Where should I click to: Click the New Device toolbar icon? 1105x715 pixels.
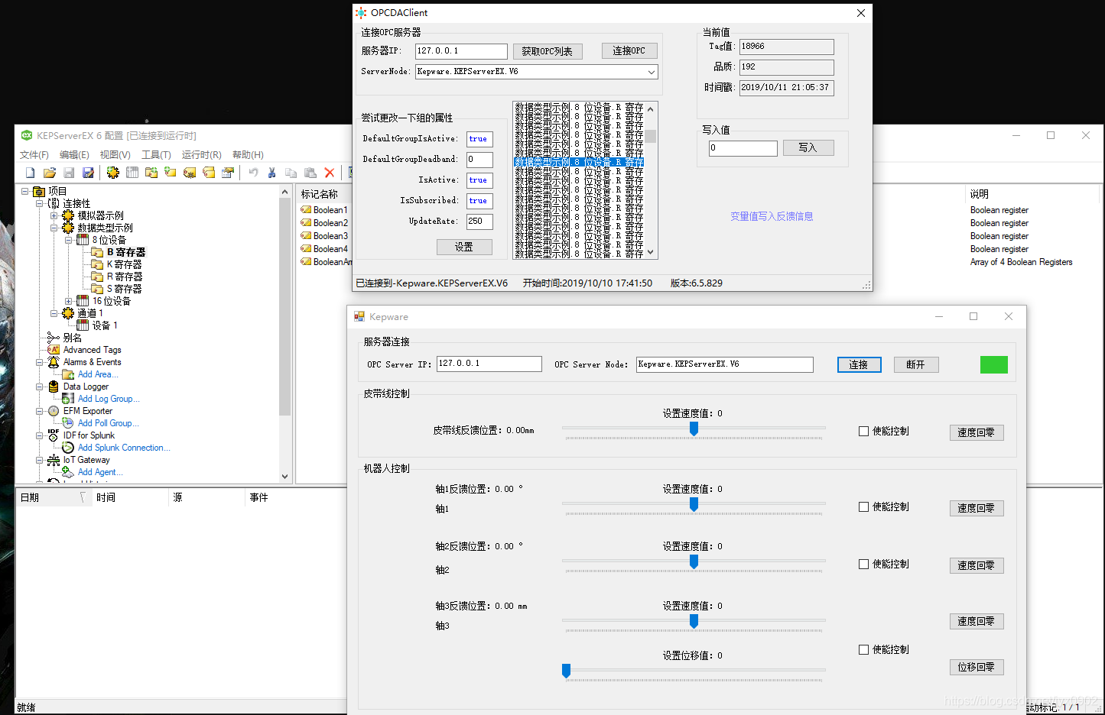click(x=132, y=172)
